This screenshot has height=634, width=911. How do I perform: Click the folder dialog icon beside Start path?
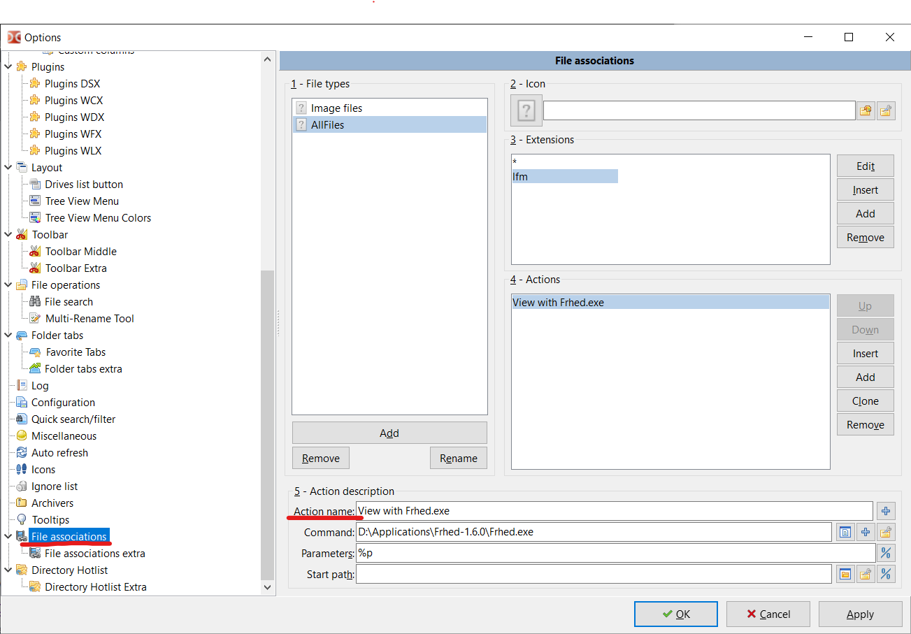coord(845,574)
